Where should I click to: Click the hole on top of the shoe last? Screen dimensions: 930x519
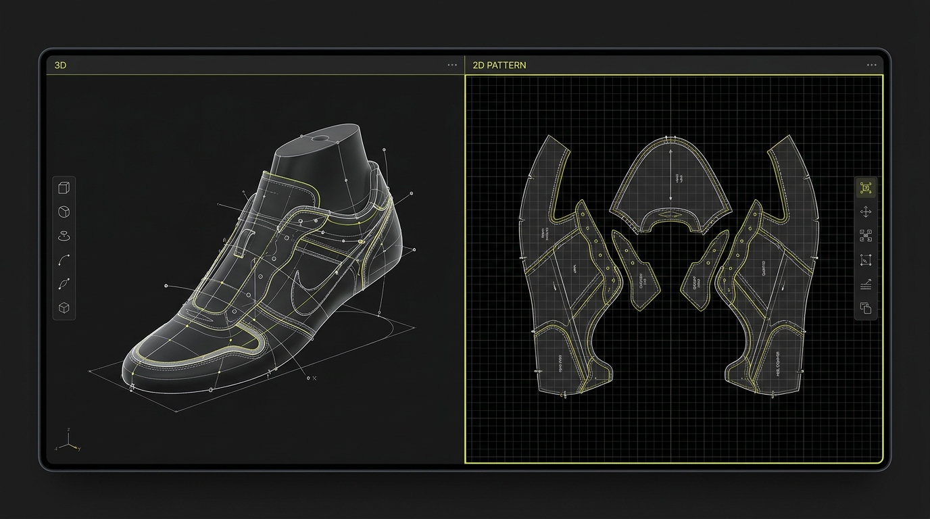pyautogui.click(x=320, y=139)
